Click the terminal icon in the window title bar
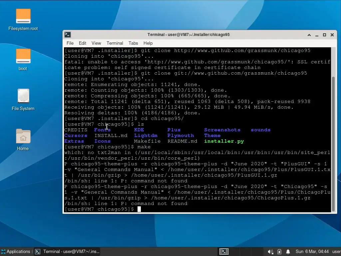Viewport: 341px width, 256px height. [68, 35]
